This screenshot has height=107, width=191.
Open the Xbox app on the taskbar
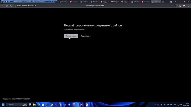click(x=52, y=105)
